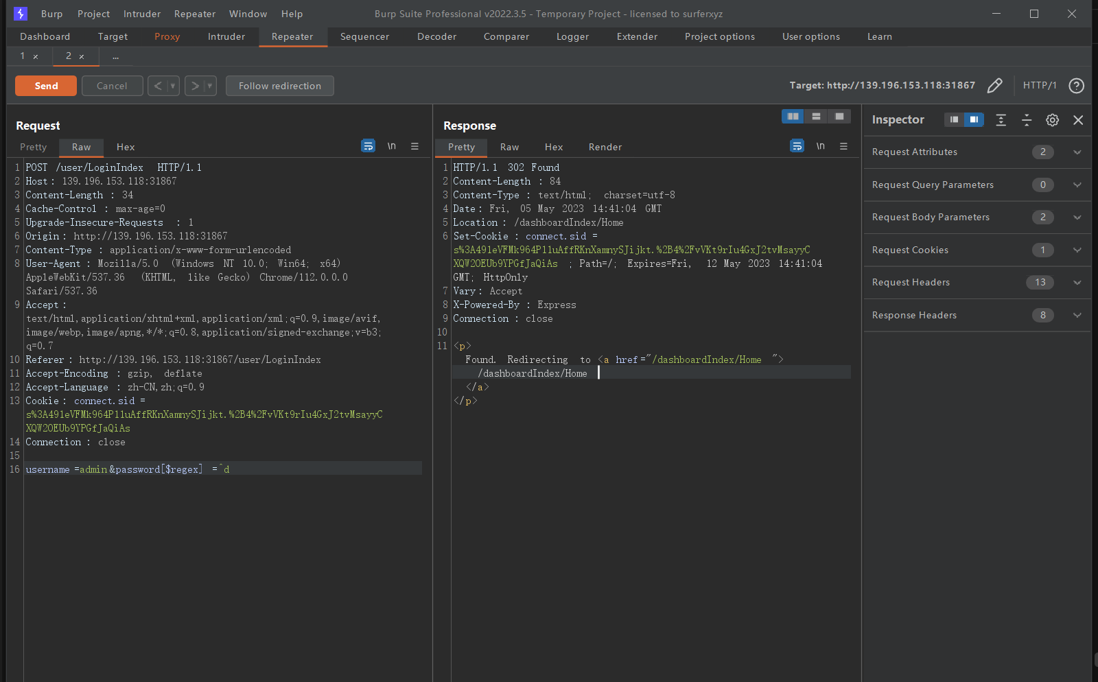
Task: Select response Hex view tab
Action: tap(554, 147)
